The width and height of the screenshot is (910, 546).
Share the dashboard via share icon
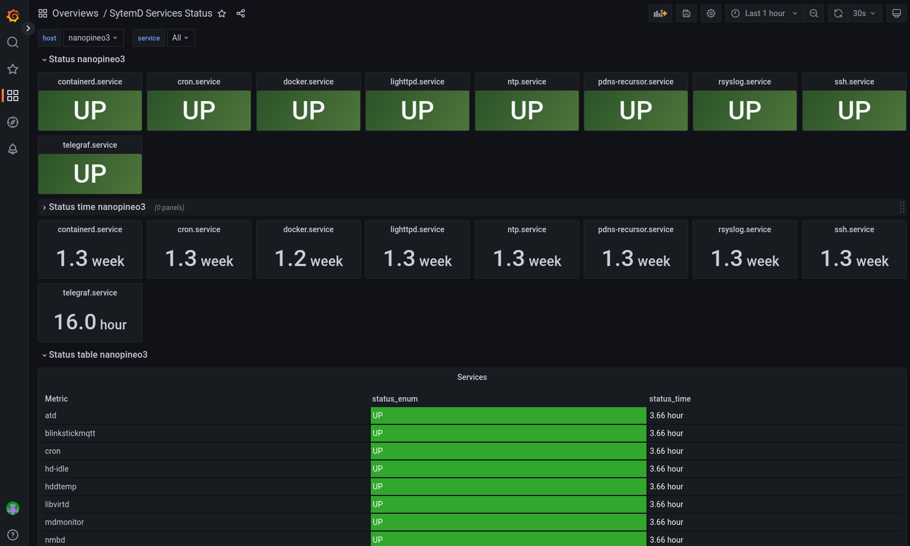click(241, 13)
